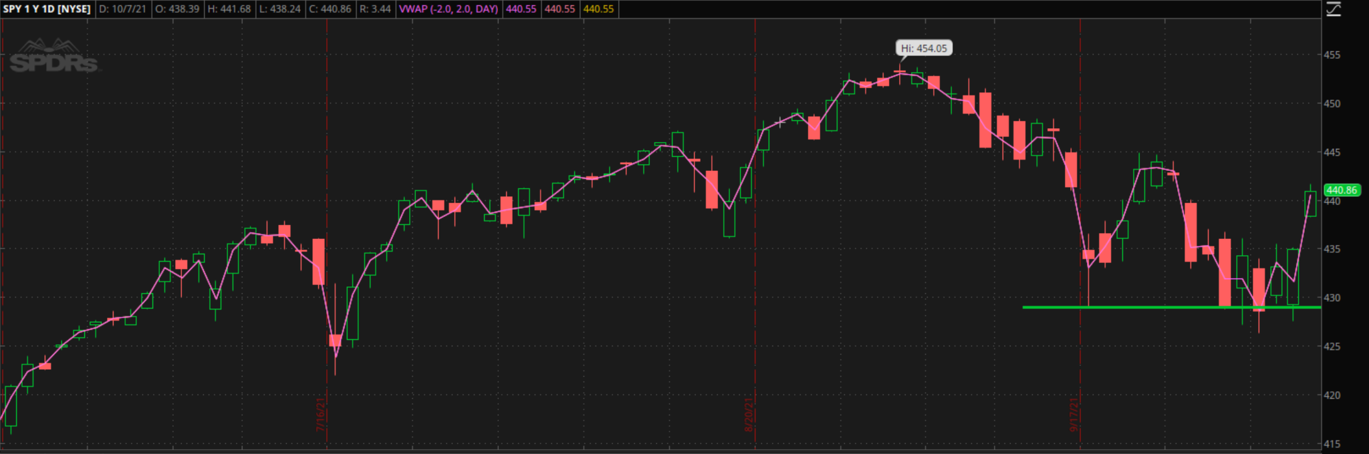This screenshot has width=1369, height=454.
Task: Click the range value R: 3.44
Action: [374, 9]
